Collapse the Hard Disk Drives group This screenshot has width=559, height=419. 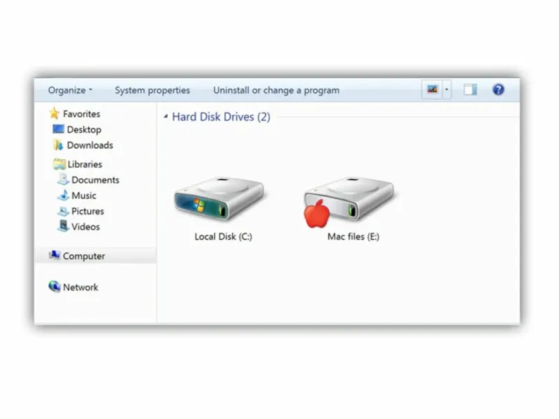coord(166,117)
